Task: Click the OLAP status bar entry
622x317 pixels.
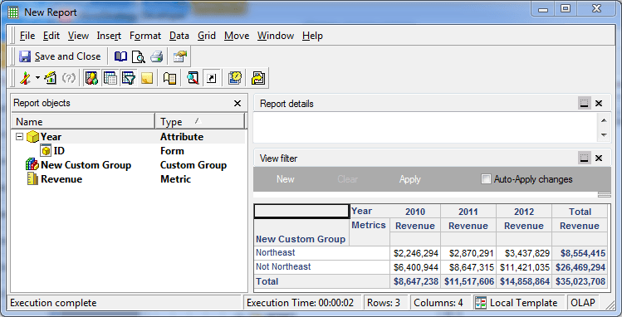Action: coord(583,303)
